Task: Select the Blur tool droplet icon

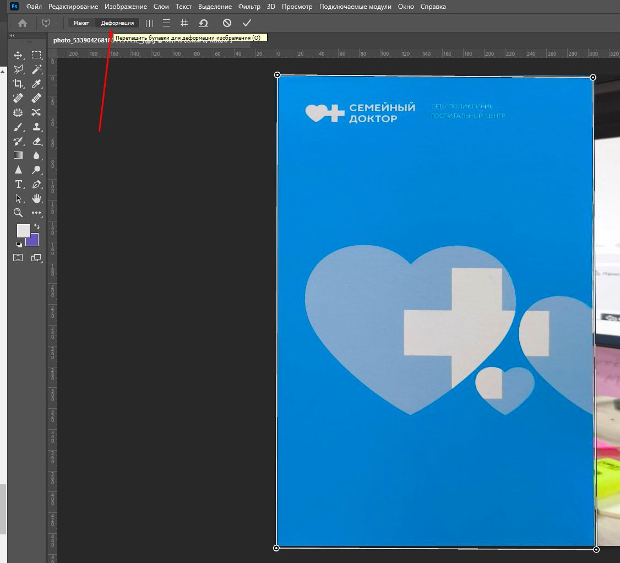Action: (36, 155)
